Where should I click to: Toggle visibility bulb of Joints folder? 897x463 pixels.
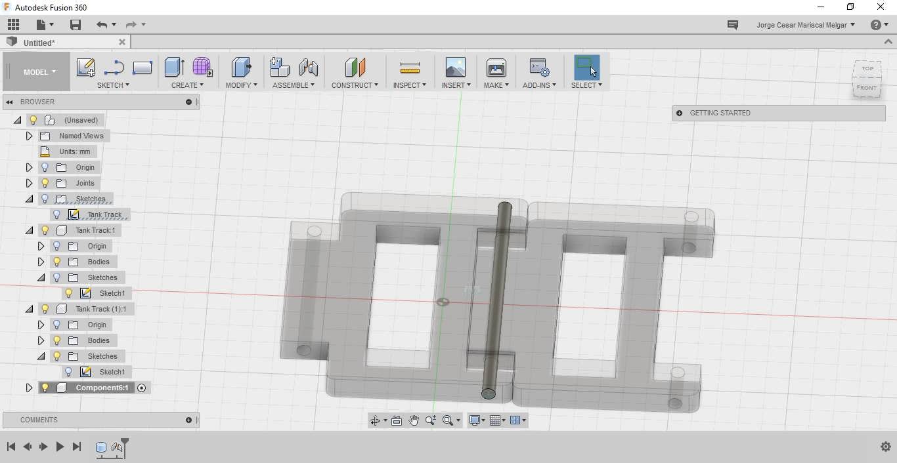click(x=45, y=183)
